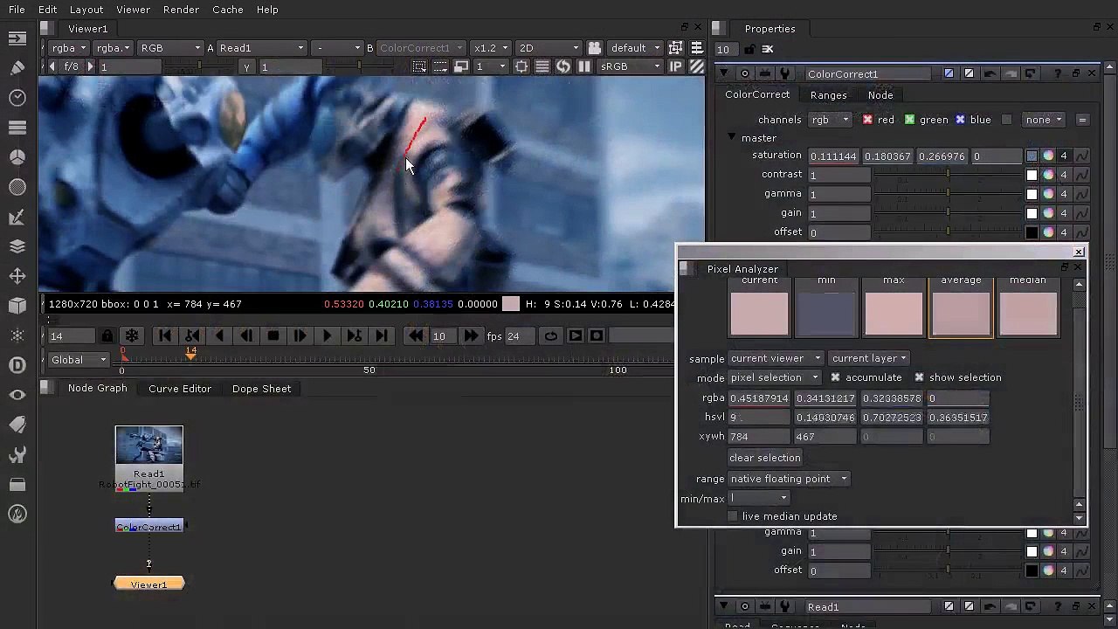This screenshot has width=1118, height=629.
Task: Toggle the show selection checkbox
Action: pos(919,377)
